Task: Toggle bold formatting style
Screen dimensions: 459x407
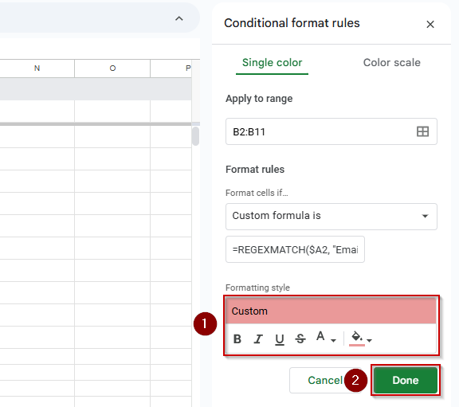Action: point(237,339)
